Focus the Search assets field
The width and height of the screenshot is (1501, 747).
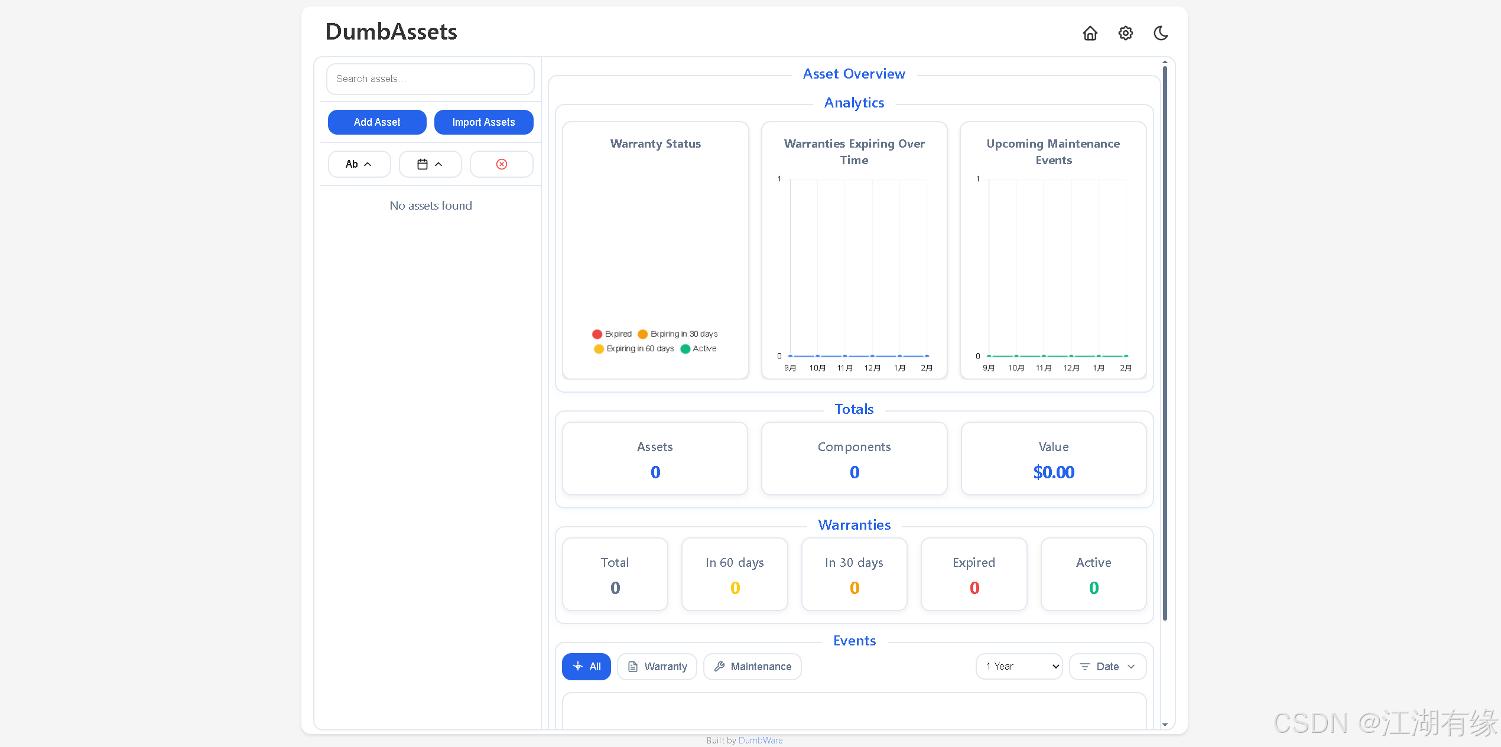430,79
